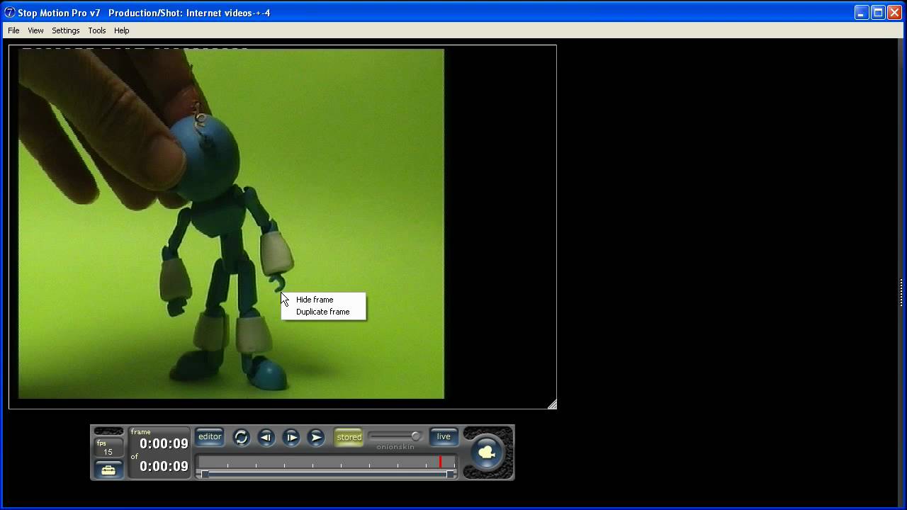907x510 pixels.
Task: Toggle the loop playback icon
Action: pos(241,437)
